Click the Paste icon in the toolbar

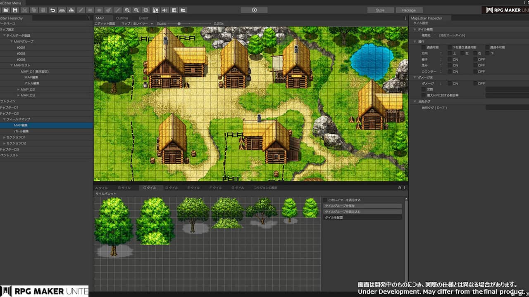pos(43,10)
